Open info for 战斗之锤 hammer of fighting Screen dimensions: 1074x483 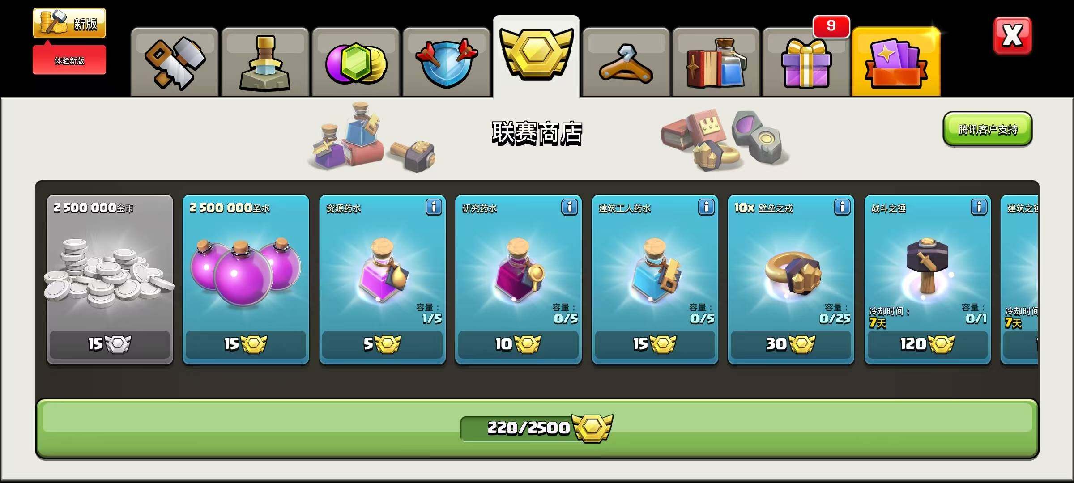pyautogui.click(x=979, y=207)
